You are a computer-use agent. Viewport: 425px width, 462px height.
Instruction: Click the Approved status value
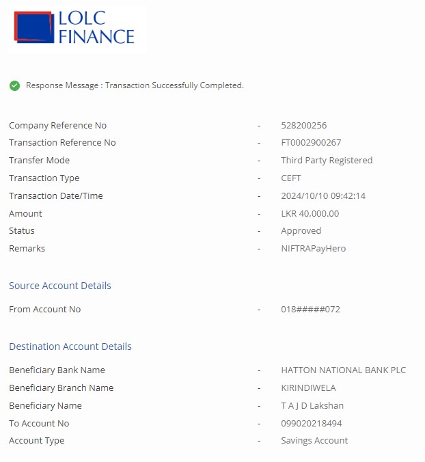pos(301,231)
